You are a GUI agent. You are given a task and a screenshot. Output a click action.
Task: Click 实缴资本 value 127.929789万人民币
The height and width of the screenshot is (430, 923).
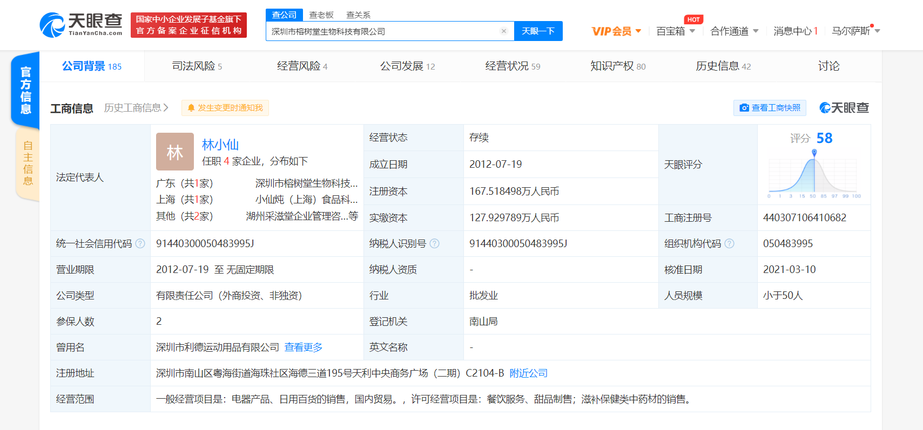point(514,217)
